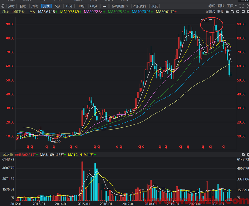This screenshot has width=249, height=206.
Task: Click the 2015-01 date axis label
Action: point(84,204)
